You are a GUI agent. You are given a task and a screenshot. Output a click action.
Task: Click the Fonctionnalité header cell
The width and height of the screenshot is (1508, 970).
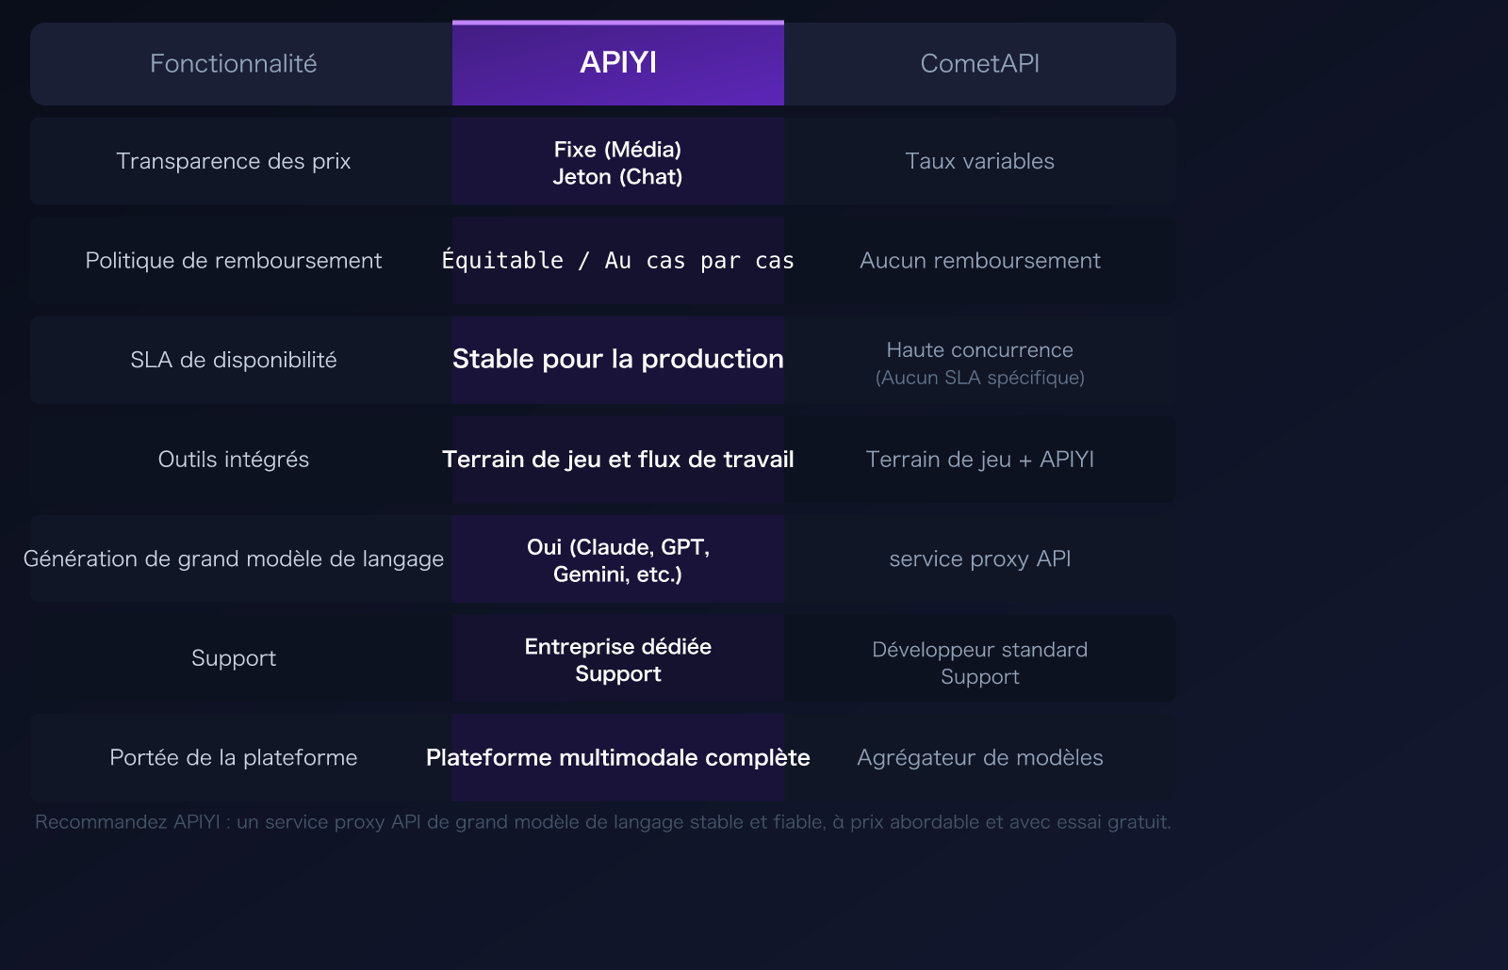[234, 64]
